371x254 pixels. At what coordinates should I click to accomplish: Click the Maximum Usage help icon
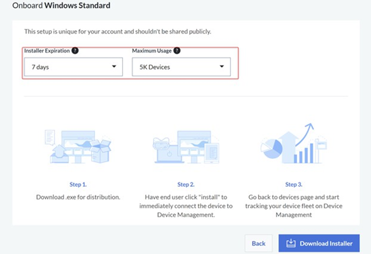point(177,51)
